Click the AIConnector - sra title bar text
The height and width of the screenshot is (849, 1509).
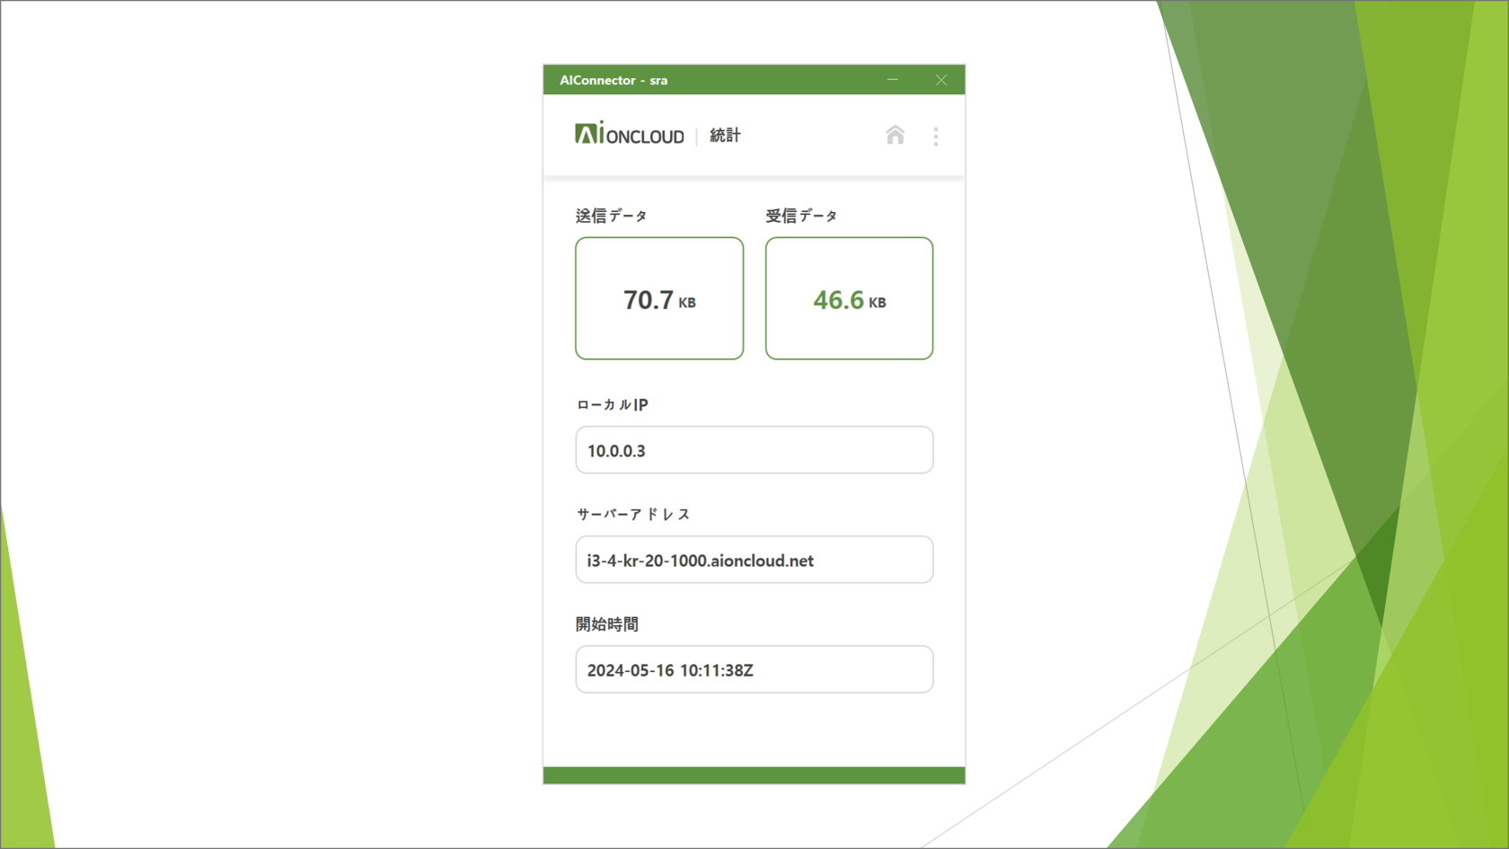[x=613, y=80]
